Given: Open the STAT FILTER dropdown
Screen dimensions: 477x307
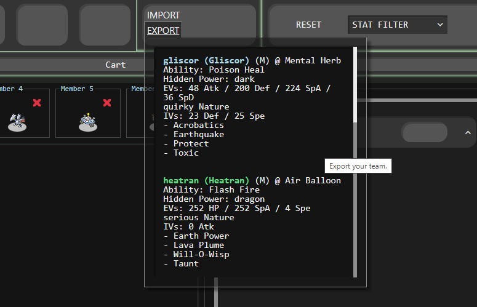Looking at the screenshot, I should click(x=397, y=25).
